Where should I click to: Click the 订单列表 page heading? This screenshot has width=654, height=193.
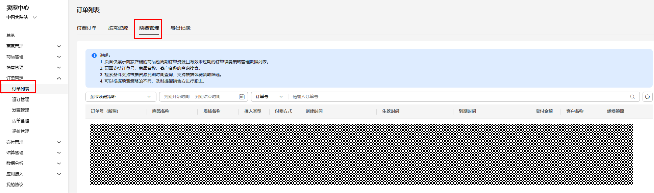[x=88, y=10]
